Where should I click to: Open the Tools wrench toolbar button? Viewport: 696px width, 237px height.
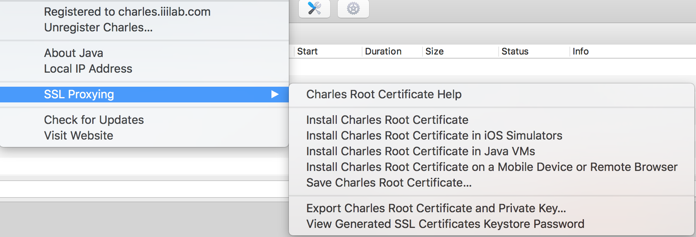(314, 8)
